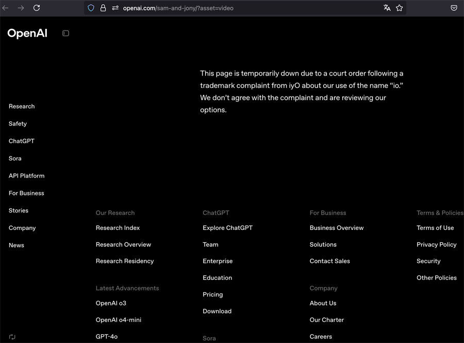Open the Our Charter link
Screen dimensions: 464x343
pos(327,320)
